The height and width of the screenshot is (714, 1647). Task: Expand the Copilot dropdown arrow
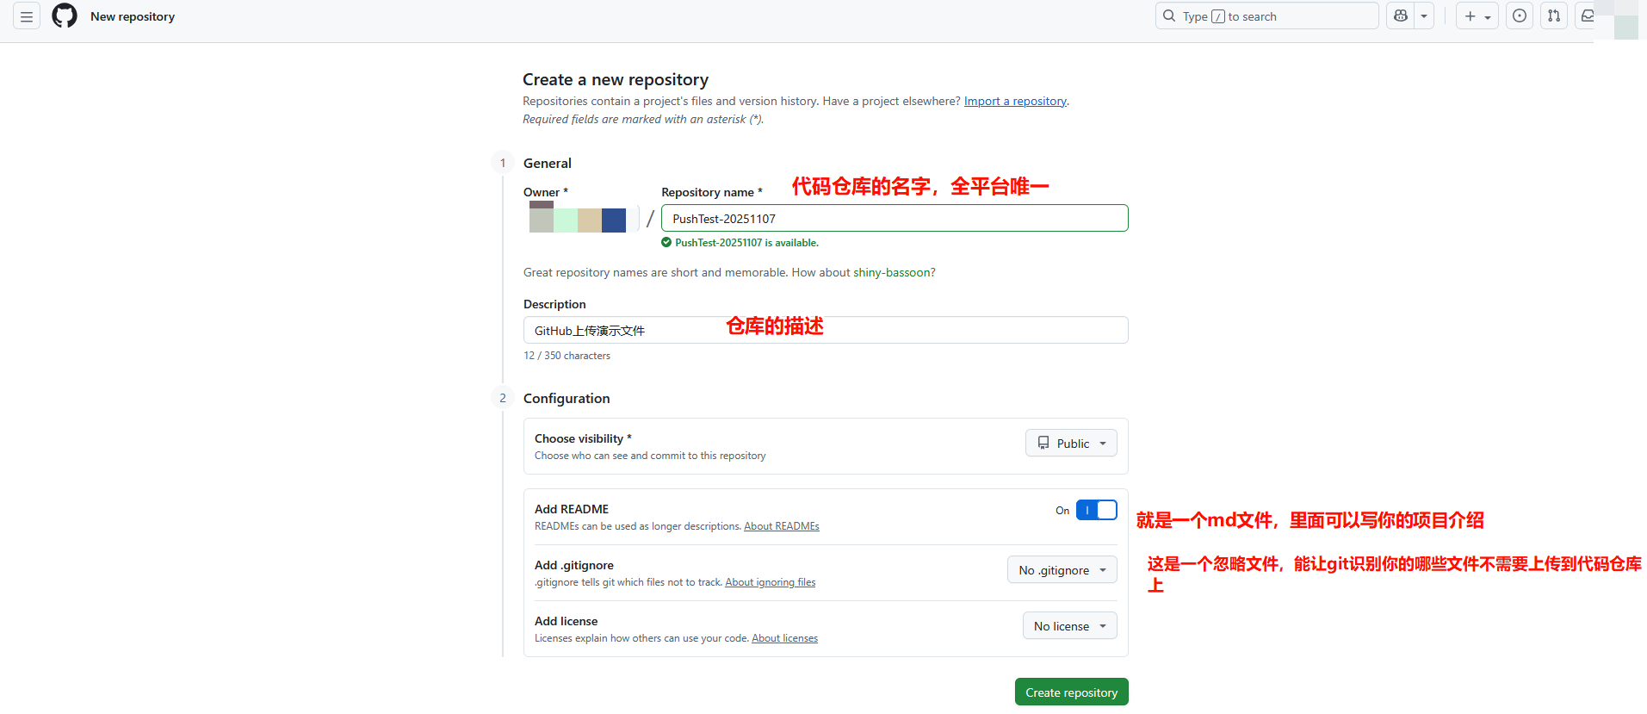tap(1424, 16)
